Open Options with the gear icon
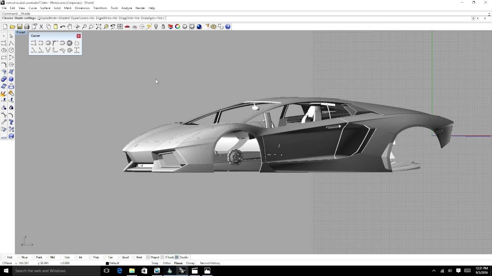The image size is (492, 276). [x=213, y=26]
